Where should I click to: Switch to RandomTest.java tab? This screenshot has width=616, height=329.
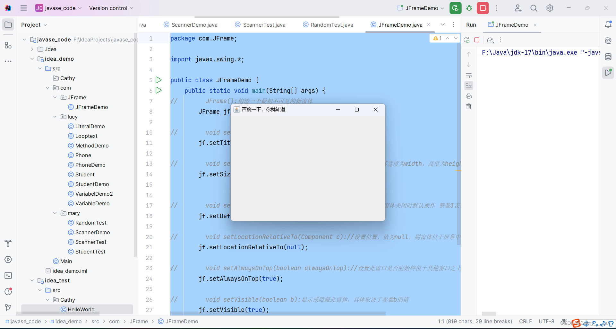coord(328,25)
